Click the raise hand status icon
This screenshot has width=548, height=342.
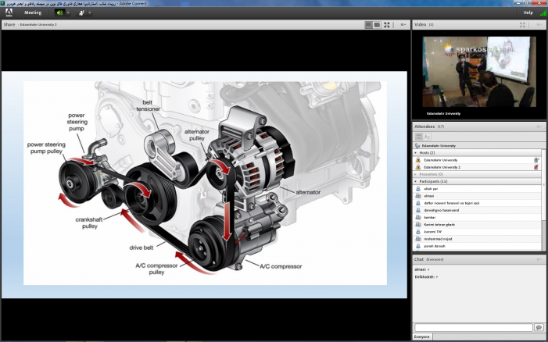83,12
